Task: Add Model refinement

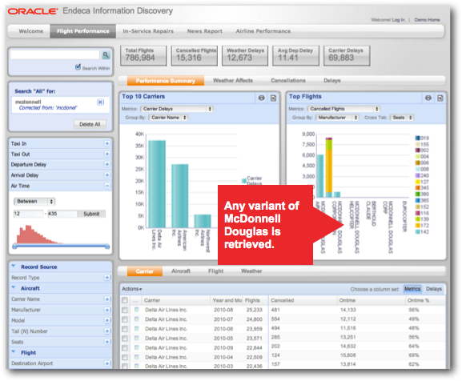Action: pos(107,320)
